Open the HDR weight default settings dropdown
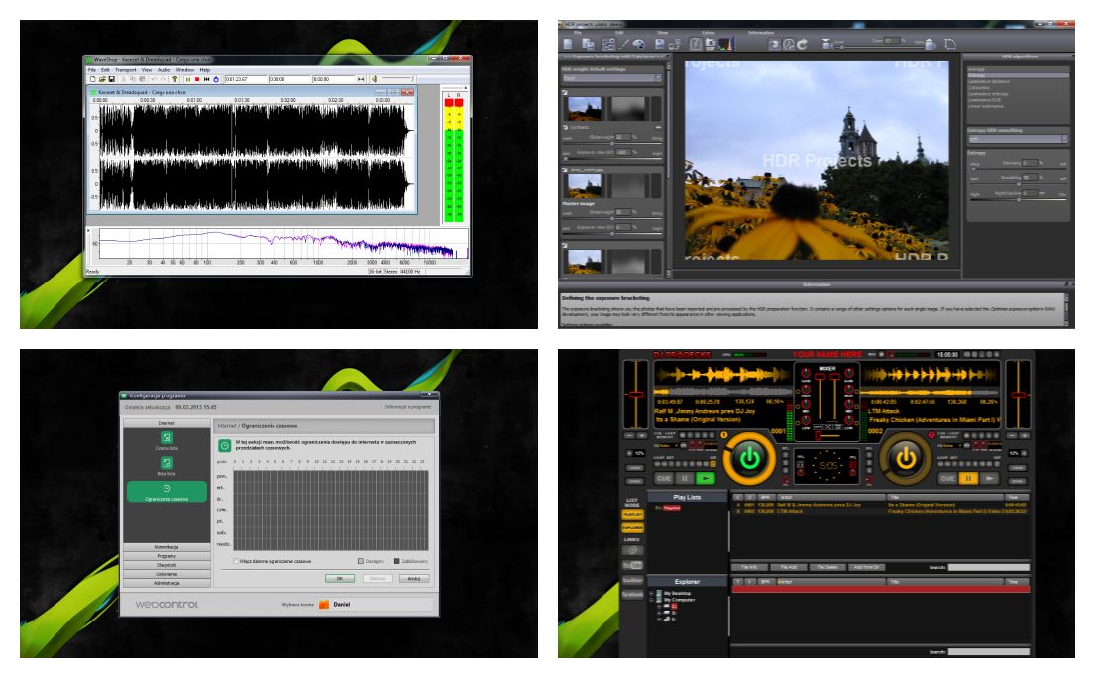 click(x=611, y=78)
